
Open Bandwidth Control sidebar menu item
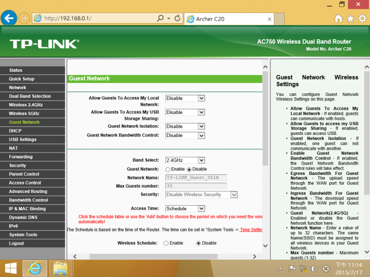pos(32,200)
